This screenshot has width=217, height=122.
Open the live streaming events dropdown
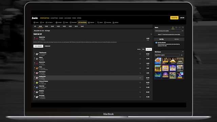pyautogui.click(x=168, y=31)
